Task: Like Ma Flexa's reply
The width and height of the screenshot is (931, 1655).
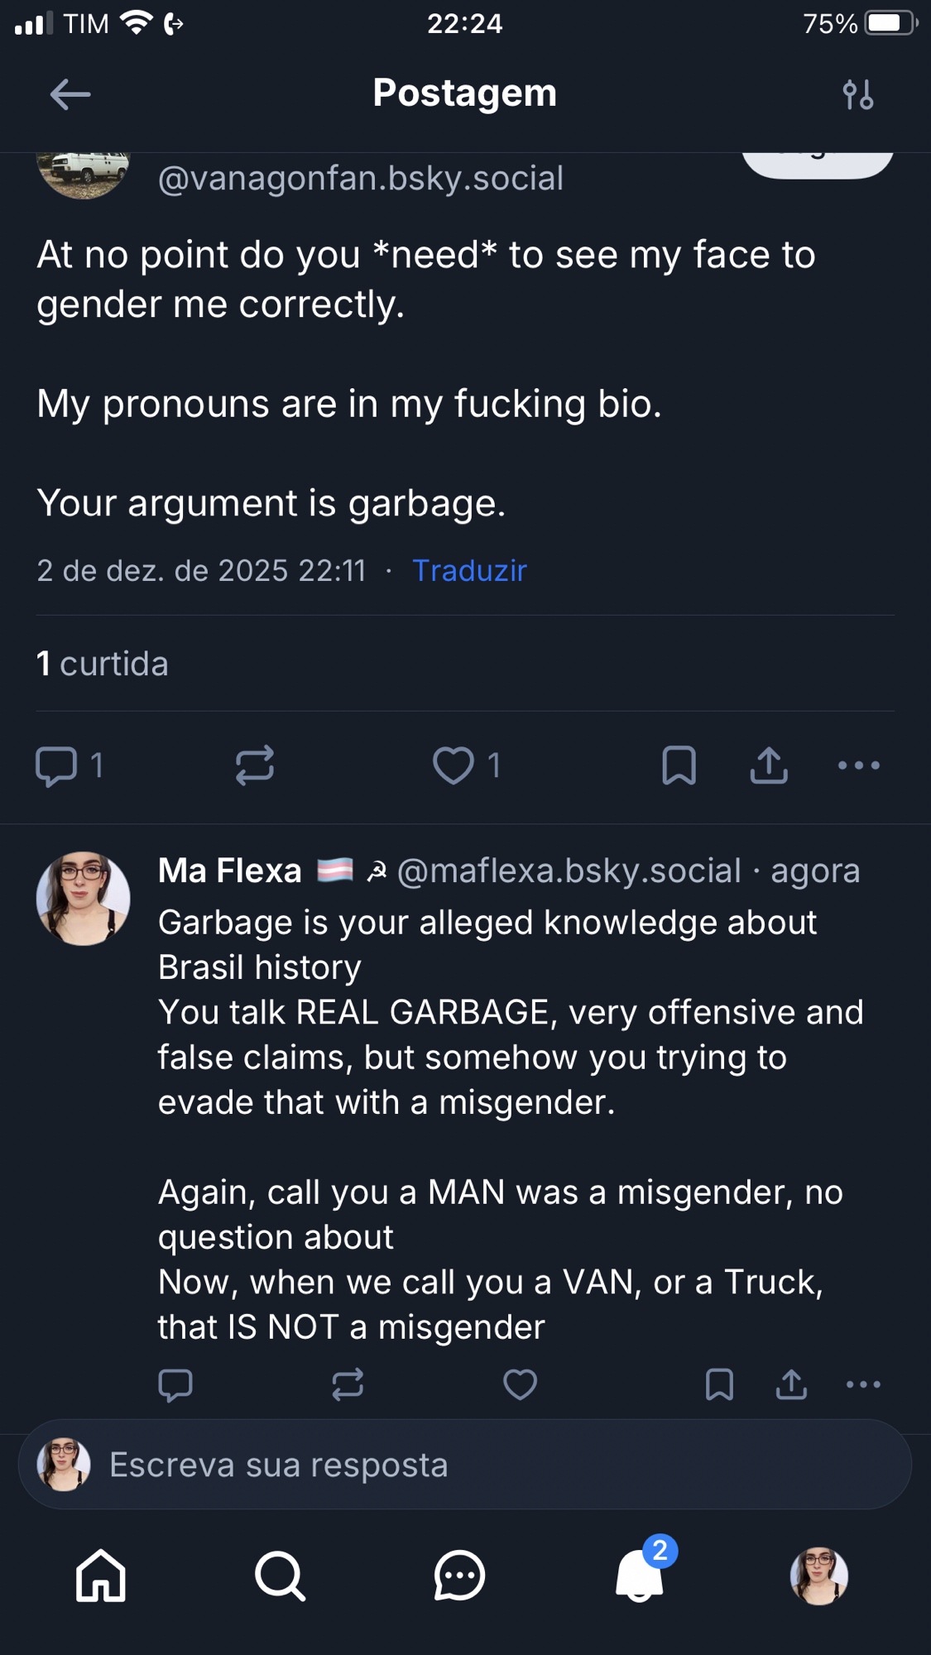Action: pos(520,1384)
